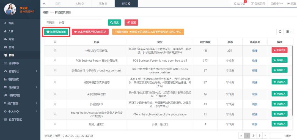Open the column list dropdown
Image resolution: width=297 pixels, height=140 pixels.
pyautogui.click(x=288, y=32)
